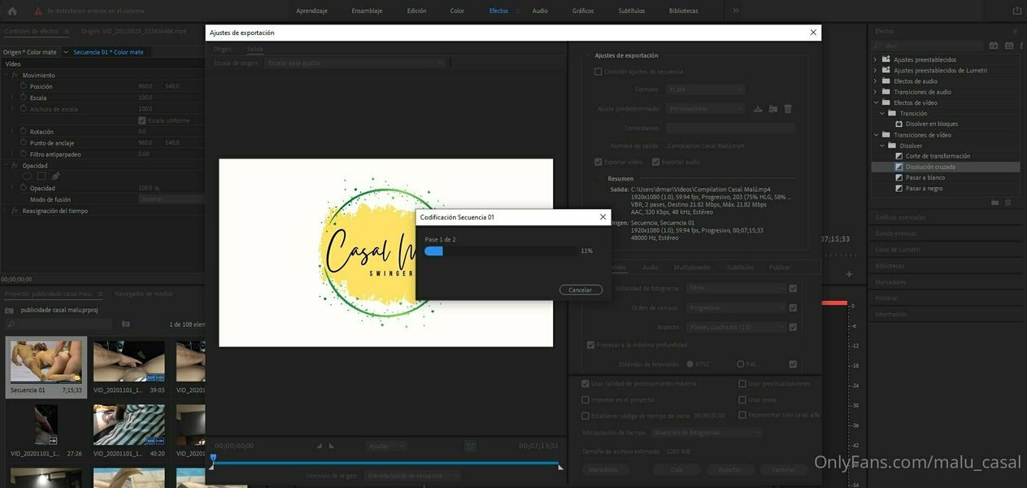1027x488 pixels.
Task: Click the new custom bin icon in Efectos panel
Action: (x=994, y=203)
